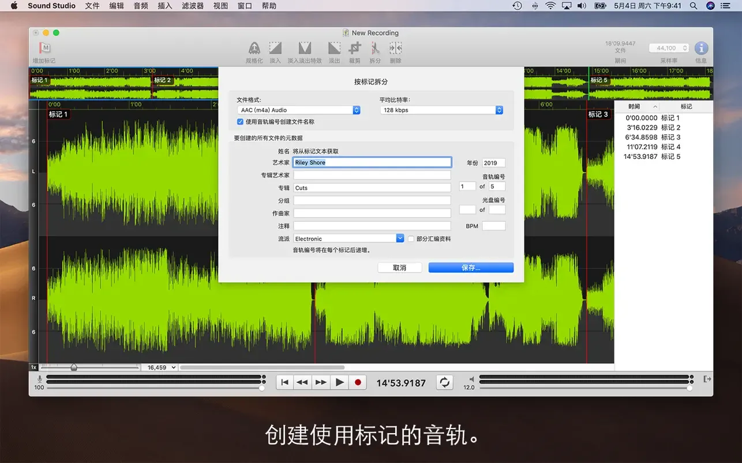Open the 16,459 zoom level dropdown

coord(159,367)
